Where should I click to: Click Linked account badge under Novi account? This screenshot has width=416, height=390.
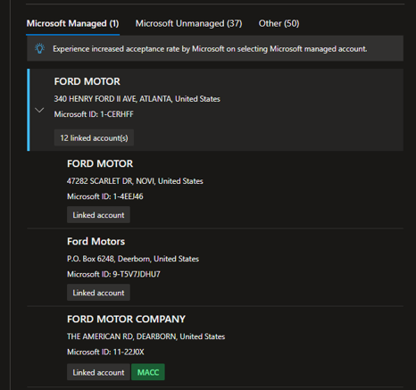click(x=98, y=215)
